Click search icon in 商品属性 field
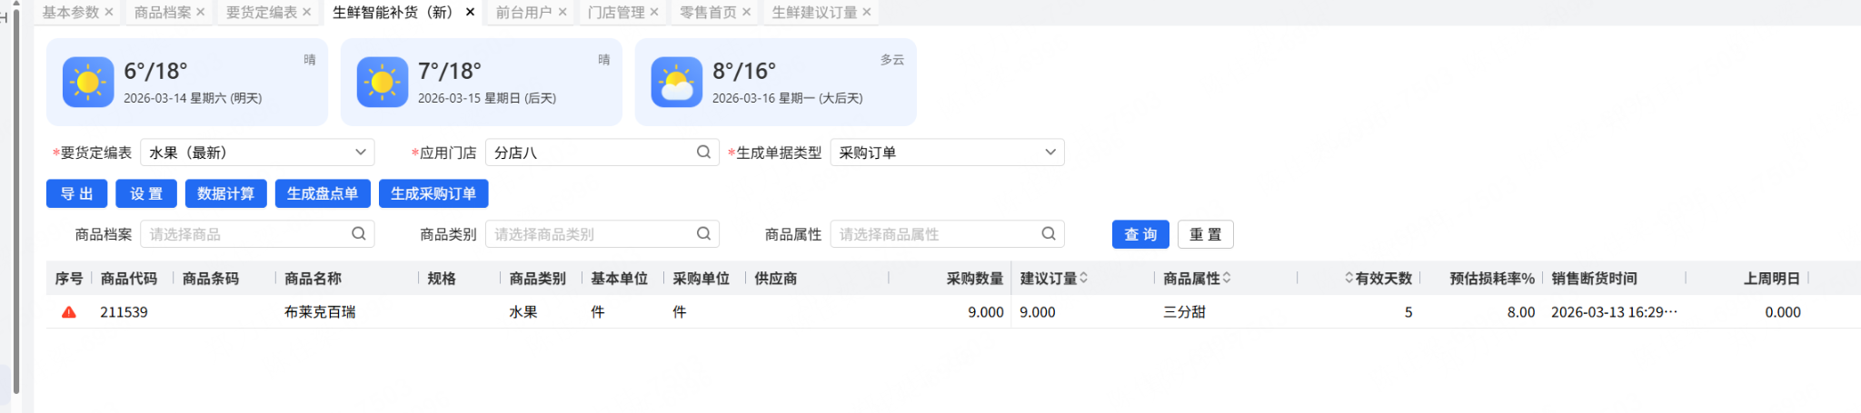 (1049, 234)
